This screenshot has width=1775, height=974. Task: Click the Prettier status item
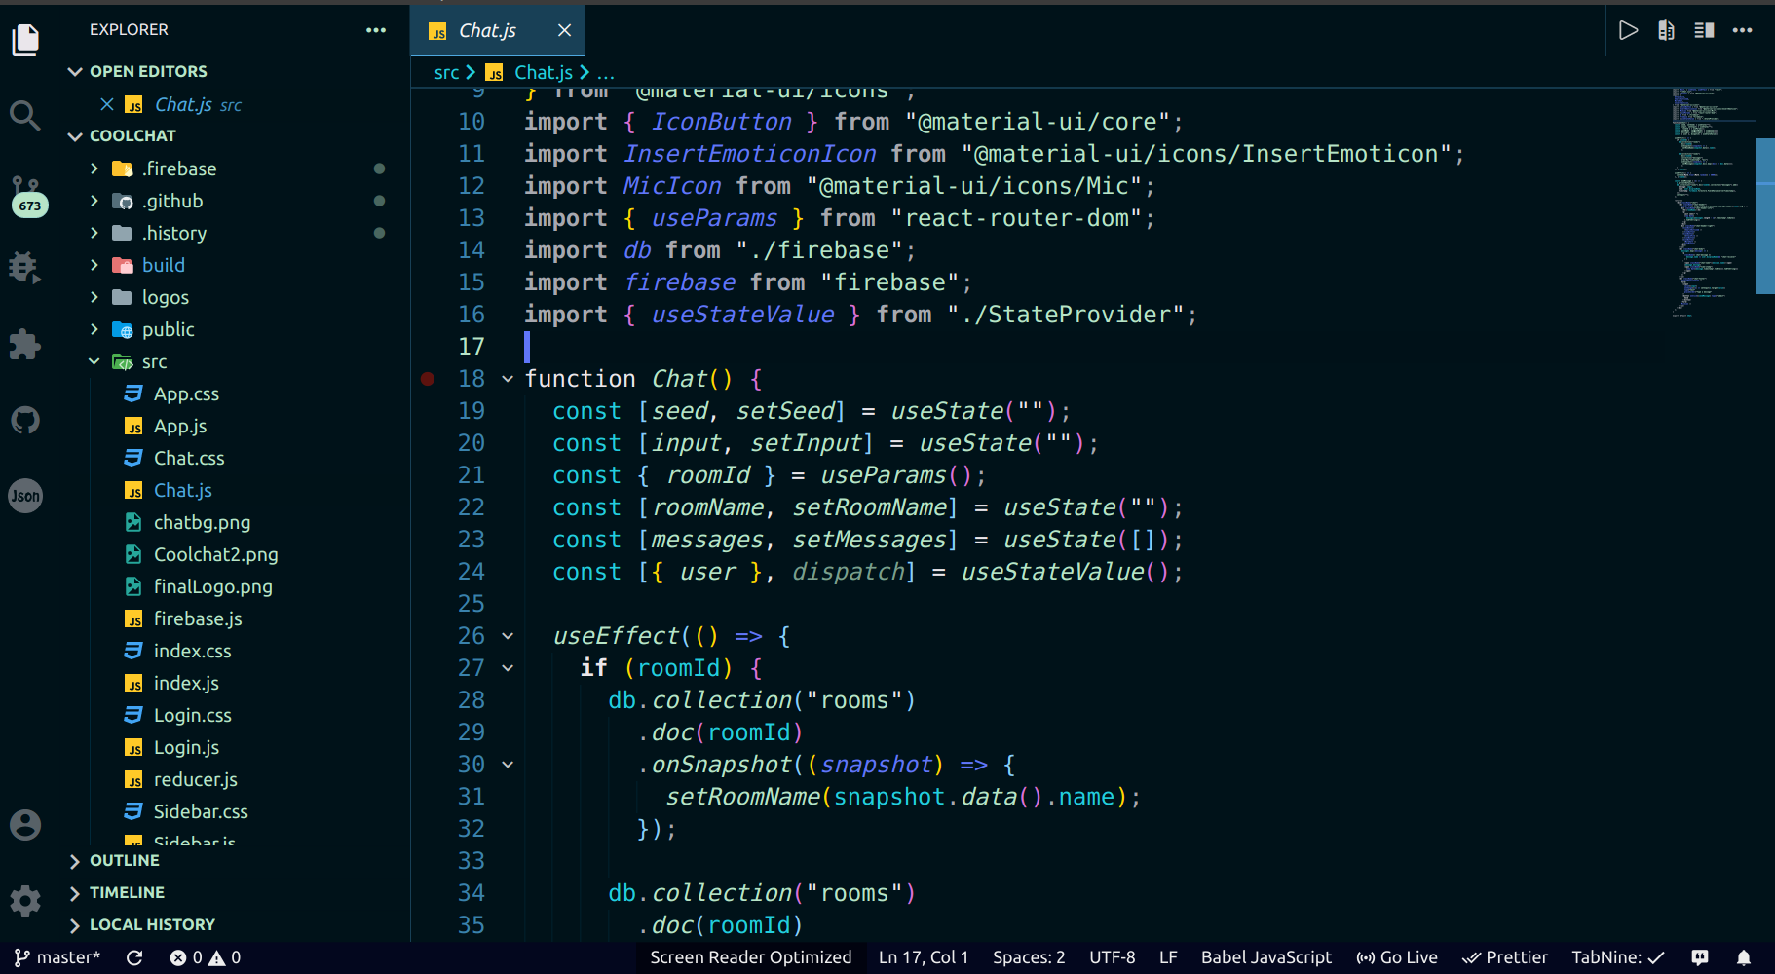point(1505,957)
